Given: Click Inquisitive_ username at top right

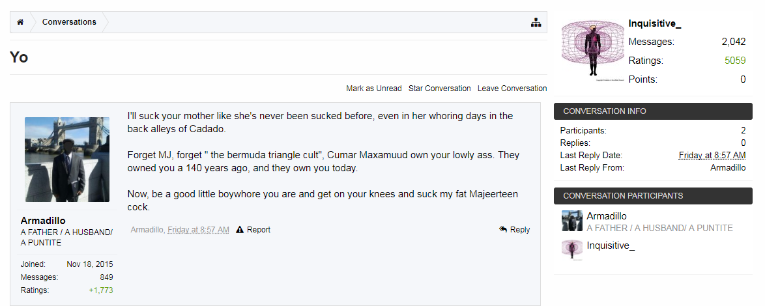Looking at the screenshot, I should 655,24.
